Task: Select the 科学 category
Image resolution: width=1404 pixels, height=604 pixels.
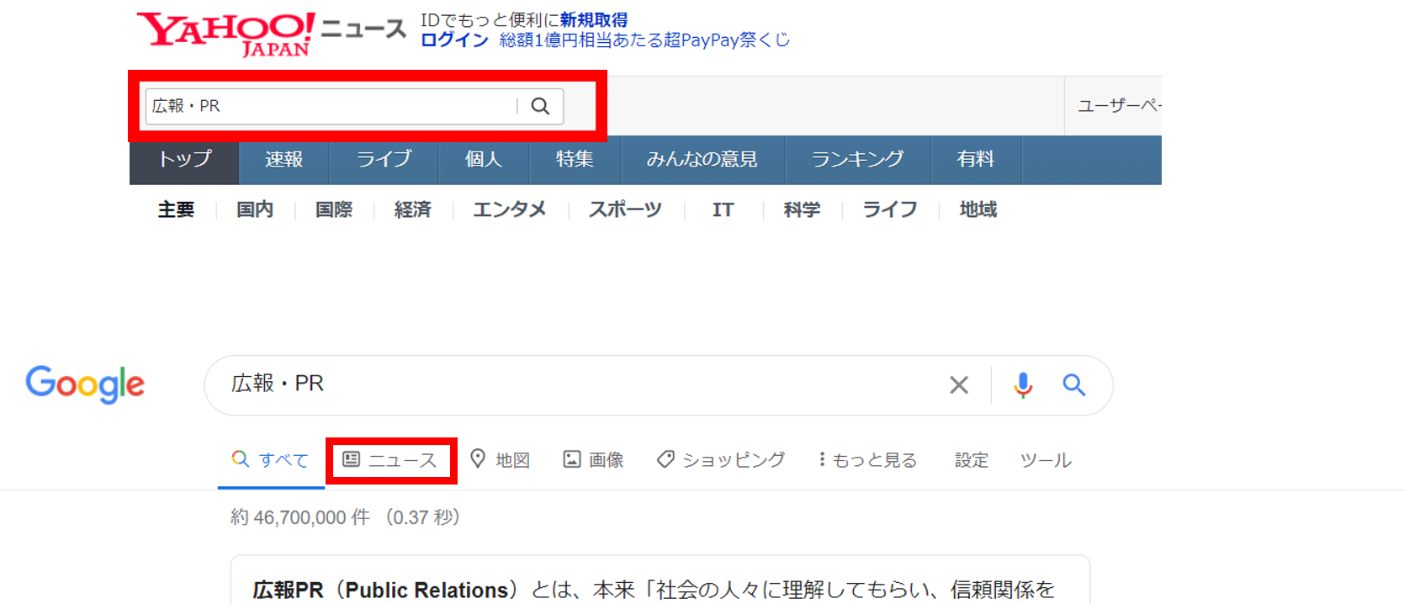Action: [802, 209]
